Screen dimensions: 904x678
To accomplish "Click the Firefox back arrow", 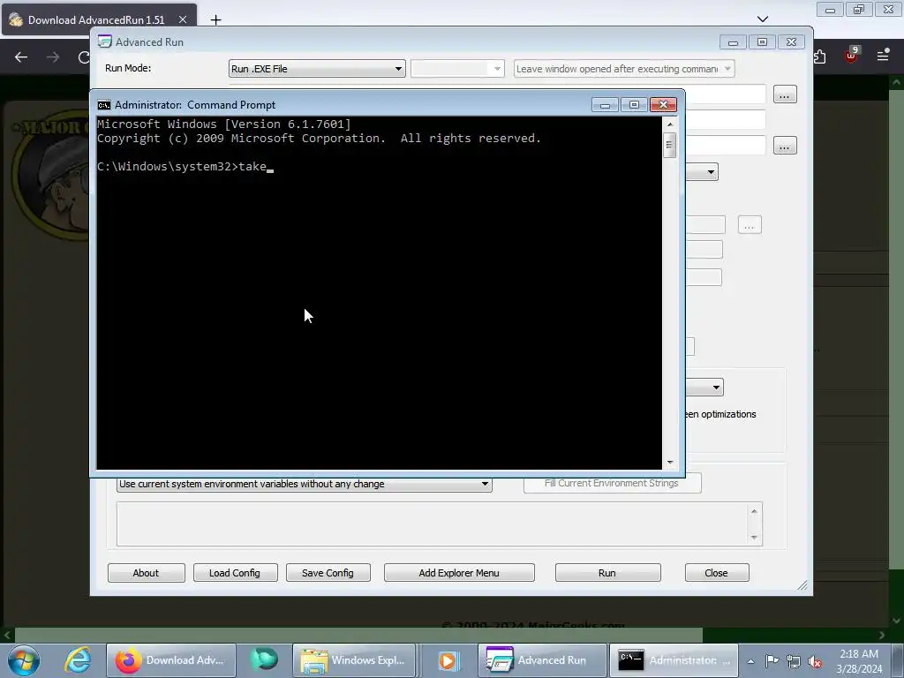I will click(x=21, y=57).
